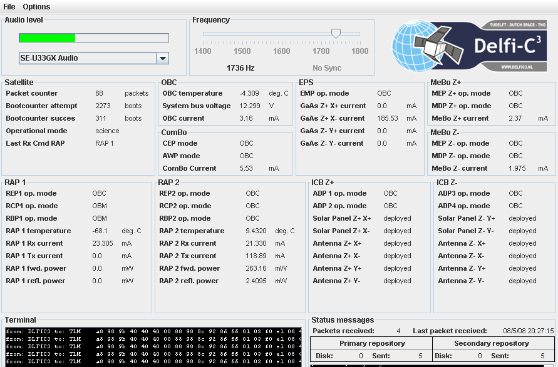Expand the audio device dropdown arrow
The image size is (558, 367).
[162, 58]
